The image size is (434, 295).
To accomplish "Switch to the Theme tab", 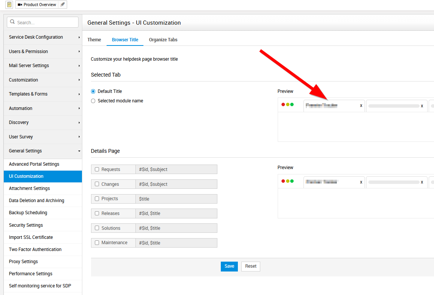I will (x=94, y=40).
